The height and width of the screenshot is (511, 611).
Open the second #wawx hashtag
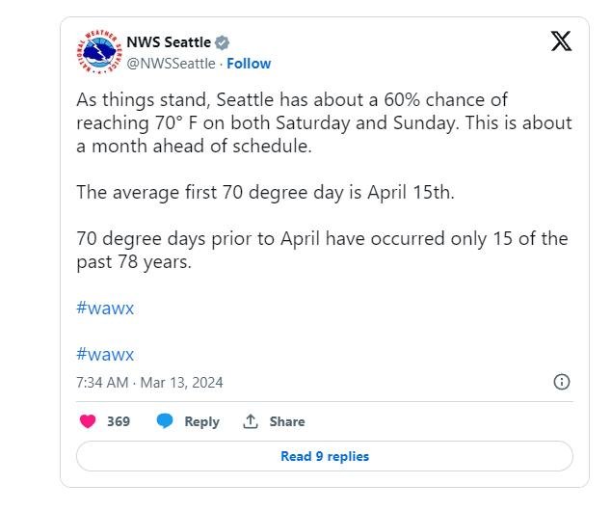[x=105, y=354]
